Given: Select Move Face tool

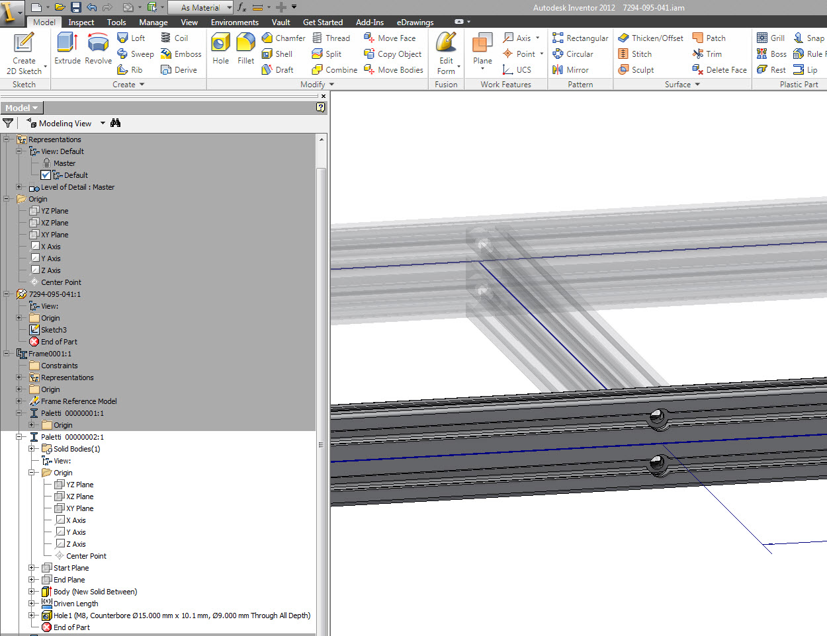Looking at the screenshot, I should coord(390,38).
